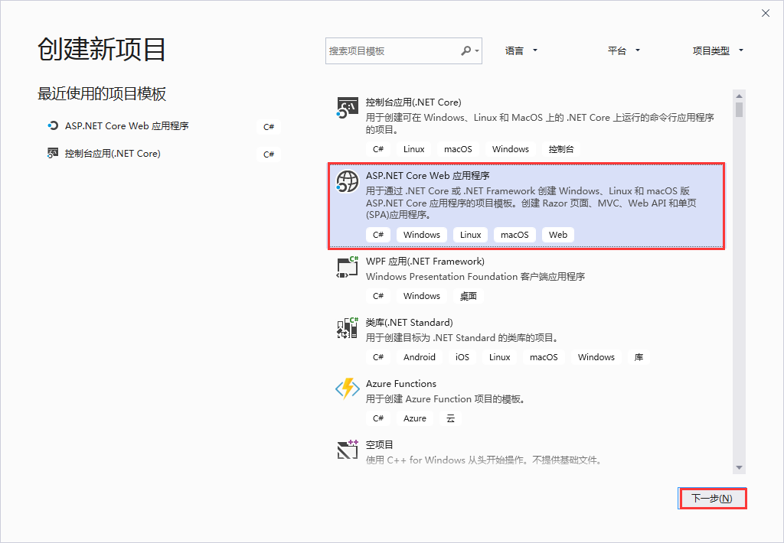
Task: Select 空项目 template title
Action: pos(380,444)
